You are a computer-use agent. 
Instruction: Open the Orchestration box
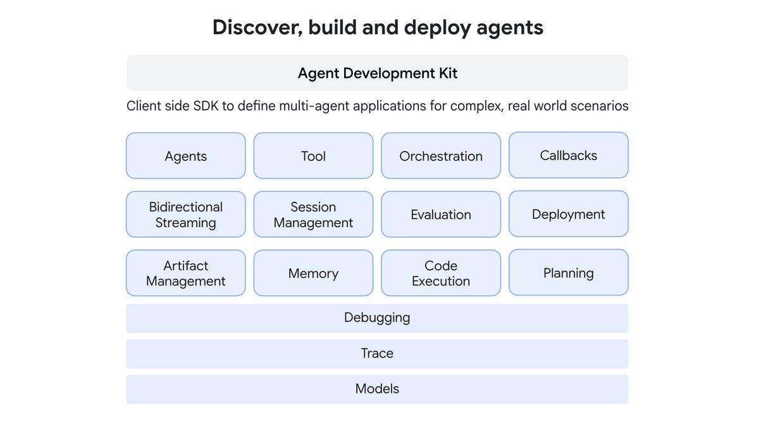pos(441,156)
